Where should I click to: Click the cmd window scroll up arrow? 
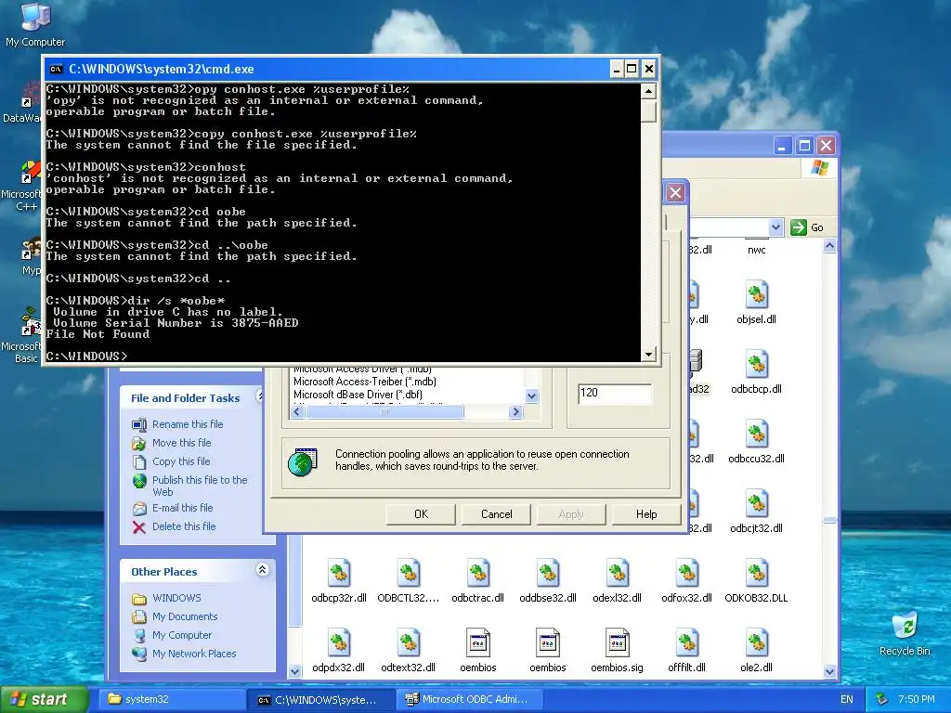coord(648,92)
